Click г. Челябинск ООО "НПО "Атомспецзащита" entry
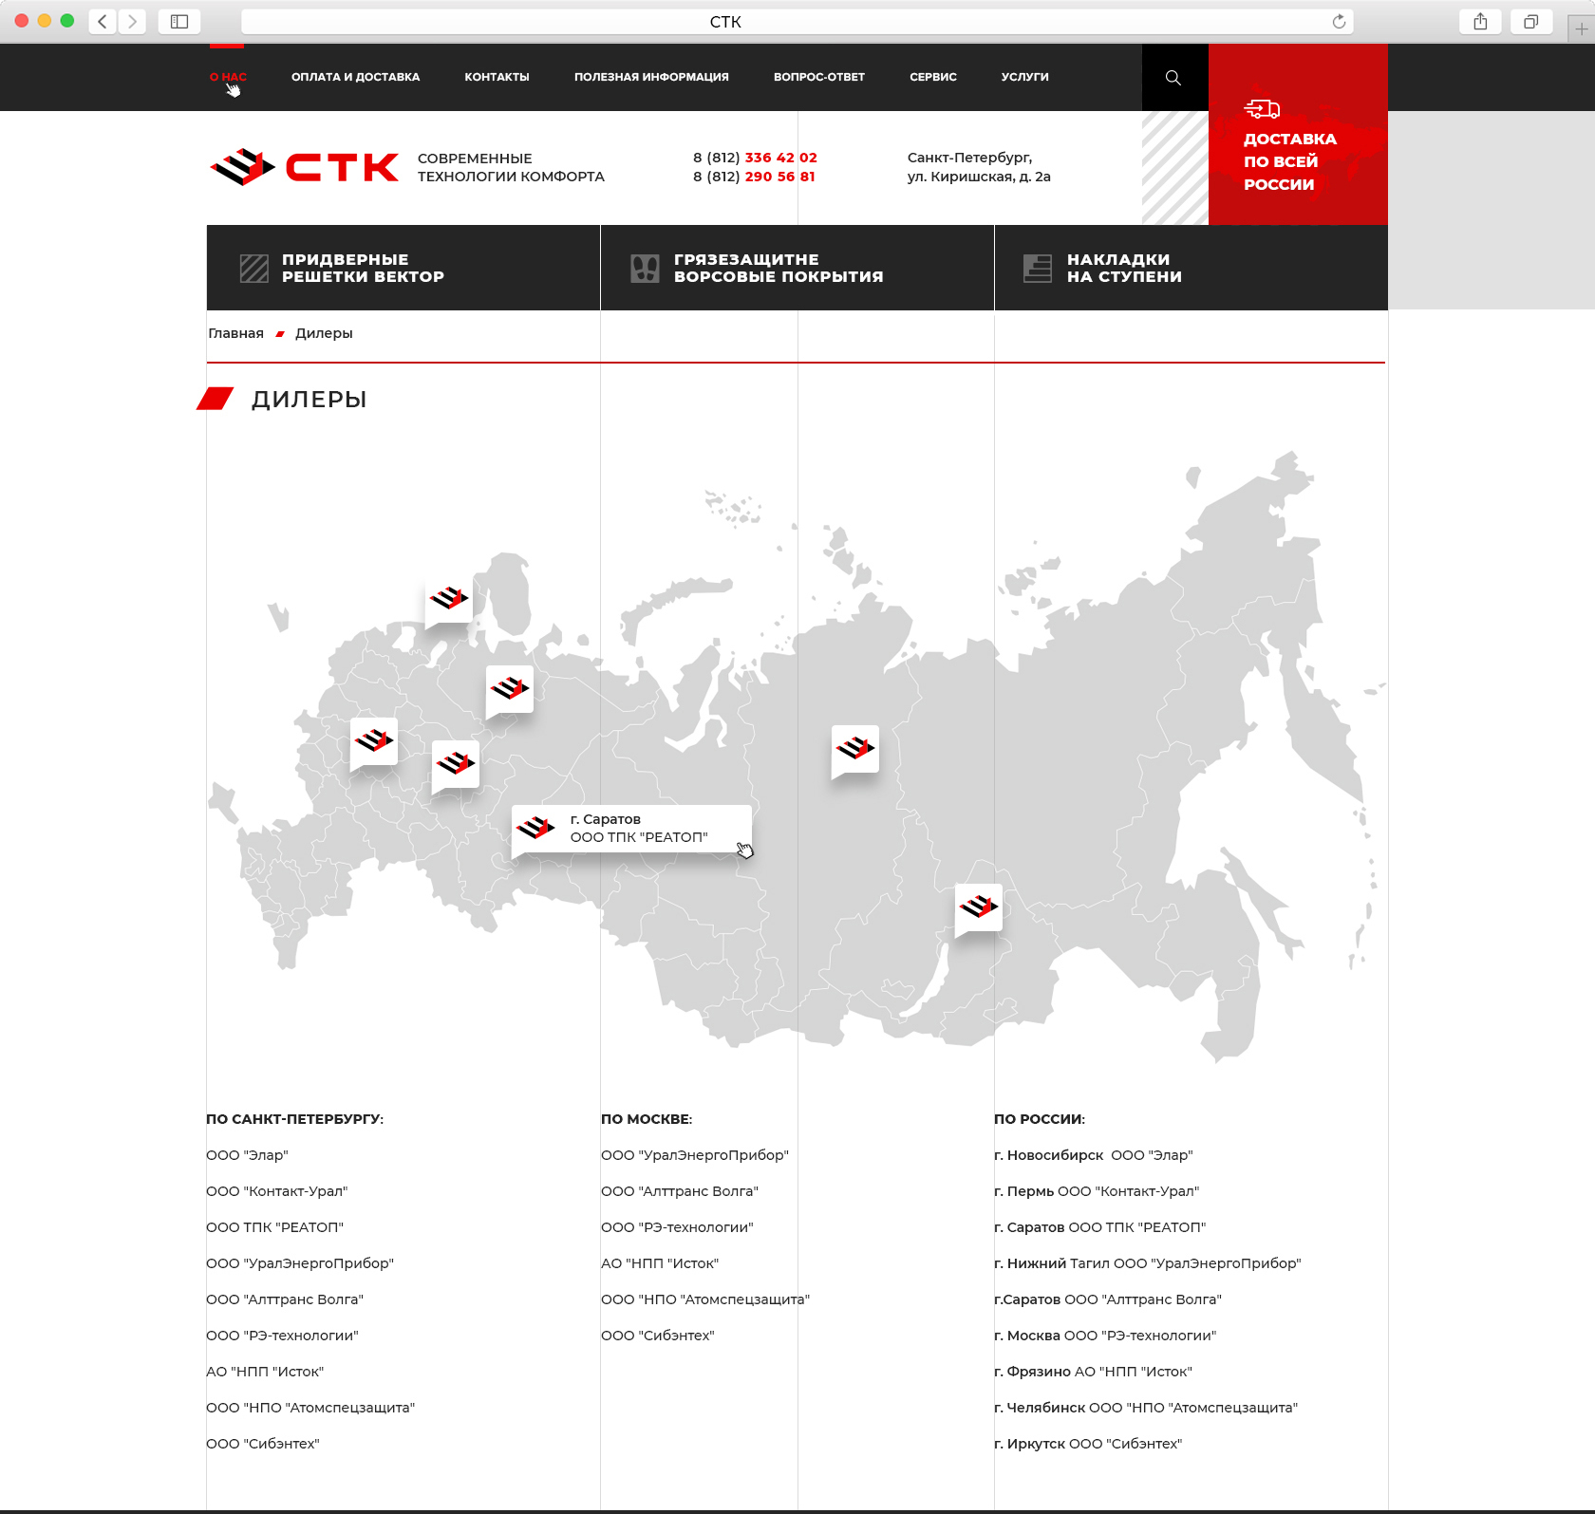1595x1514 pixels. pyautogui.click(x=1146, y=1408)
